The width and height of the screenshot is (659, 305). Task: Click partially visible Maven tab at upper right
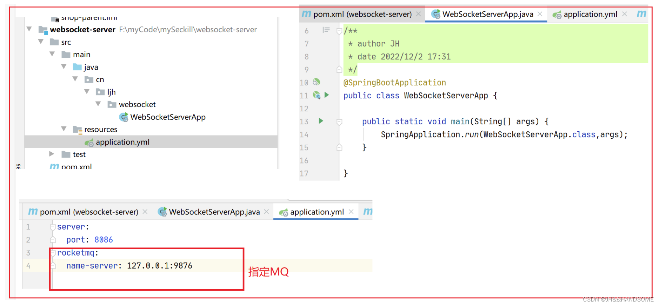(x=641, y=14)
